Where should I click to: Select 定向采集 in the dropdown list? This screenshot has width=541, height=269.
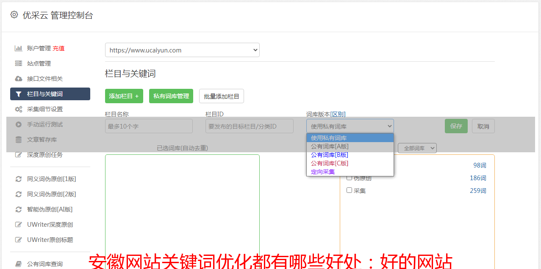click(350, 172)
